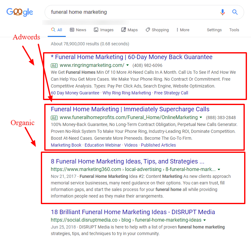
Task: Click the Free Strategy Call sitelink
Action: coord(171,93)
